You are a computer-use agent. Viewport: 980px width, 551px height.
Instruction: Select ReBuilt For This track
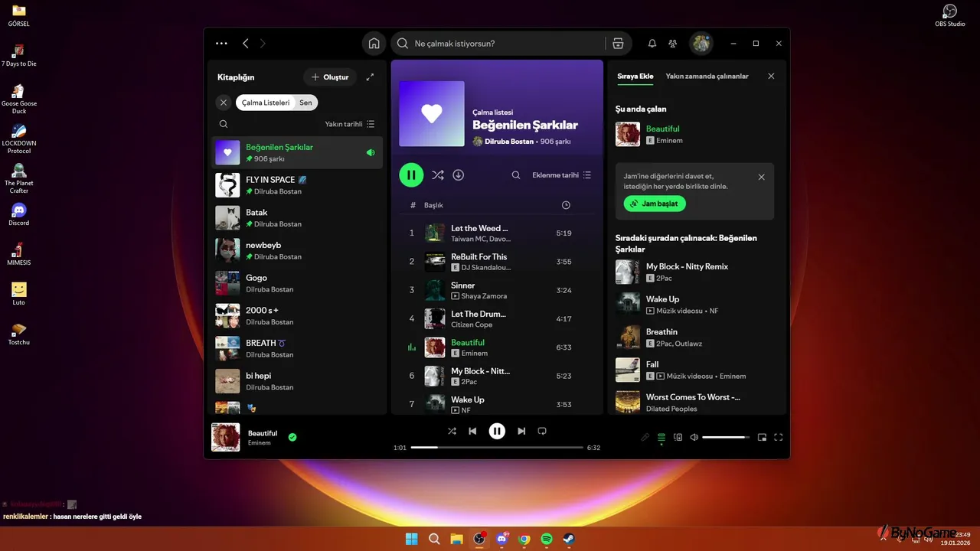(497, 262)
